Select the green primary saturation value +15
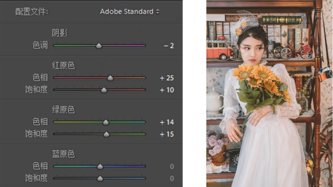 (x=167, y=134)
